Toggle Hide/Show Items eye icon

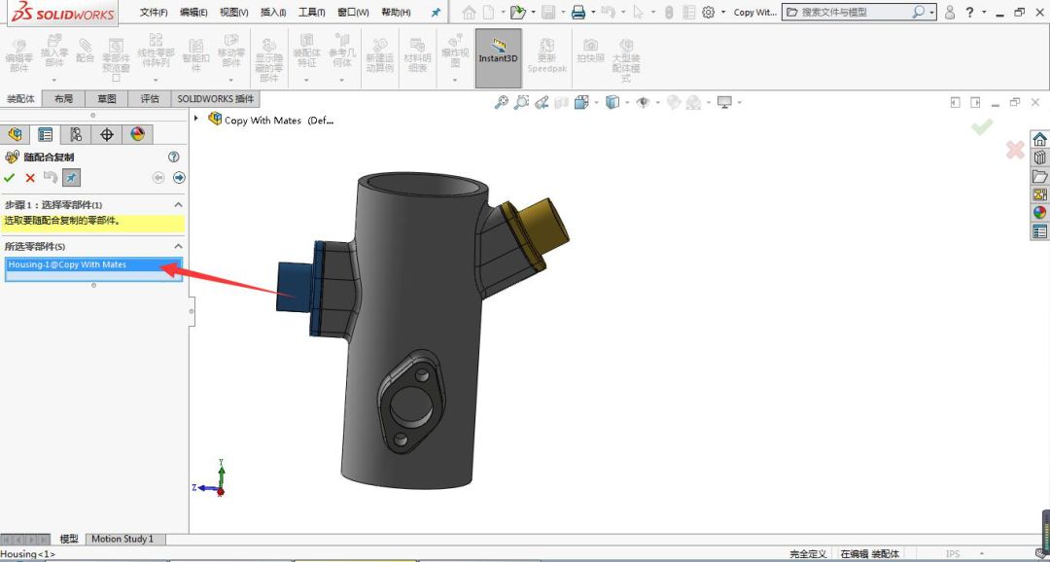tap(643, 102)
